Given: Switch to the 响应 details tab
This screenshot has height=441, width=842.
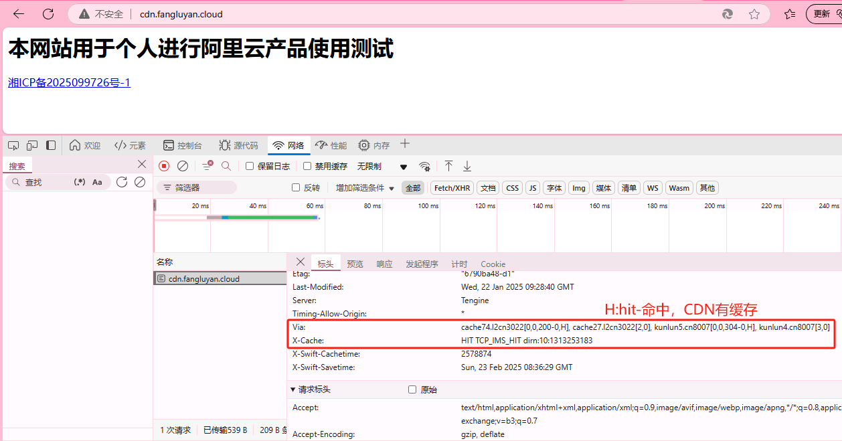Looking at the screenshot, I should click(x=385, y=264).
